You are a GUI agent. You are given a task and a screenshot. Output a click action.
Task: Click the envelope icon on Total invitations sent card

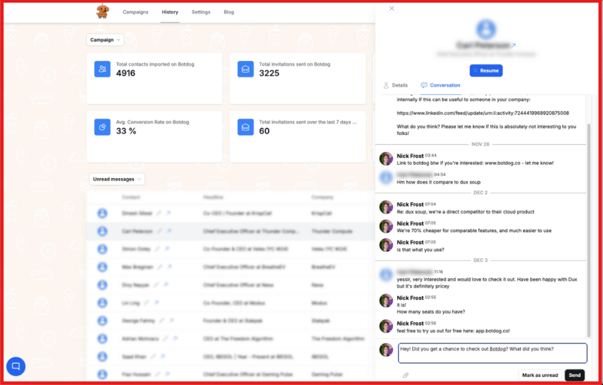point(246,69)
